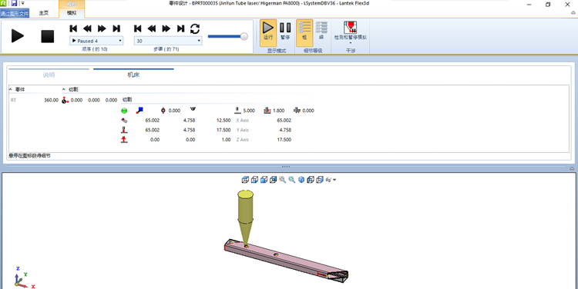The image size is (578, 289).
Task: Go to last step in steps group
Action: [180, 28]
